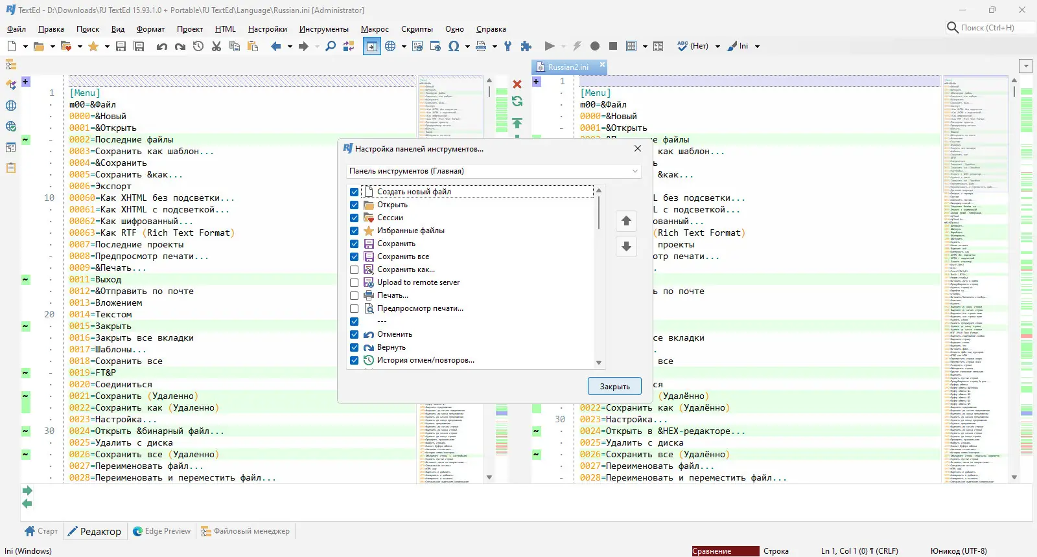Viewport: 1037px width, 557px height.
Task: Click the 'Закрыть' button in dialog
Action: (x=614, y=386)
